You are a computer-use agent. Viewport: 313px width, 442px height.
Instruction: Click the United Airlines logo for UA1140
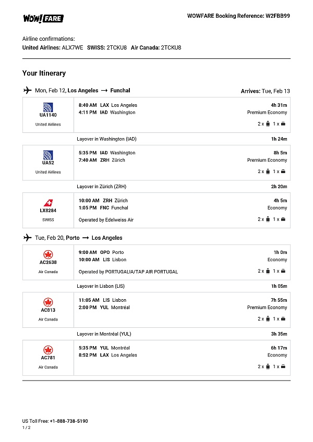point(48,107)
